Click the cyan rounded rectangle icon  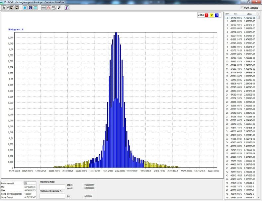pos(36,8)
